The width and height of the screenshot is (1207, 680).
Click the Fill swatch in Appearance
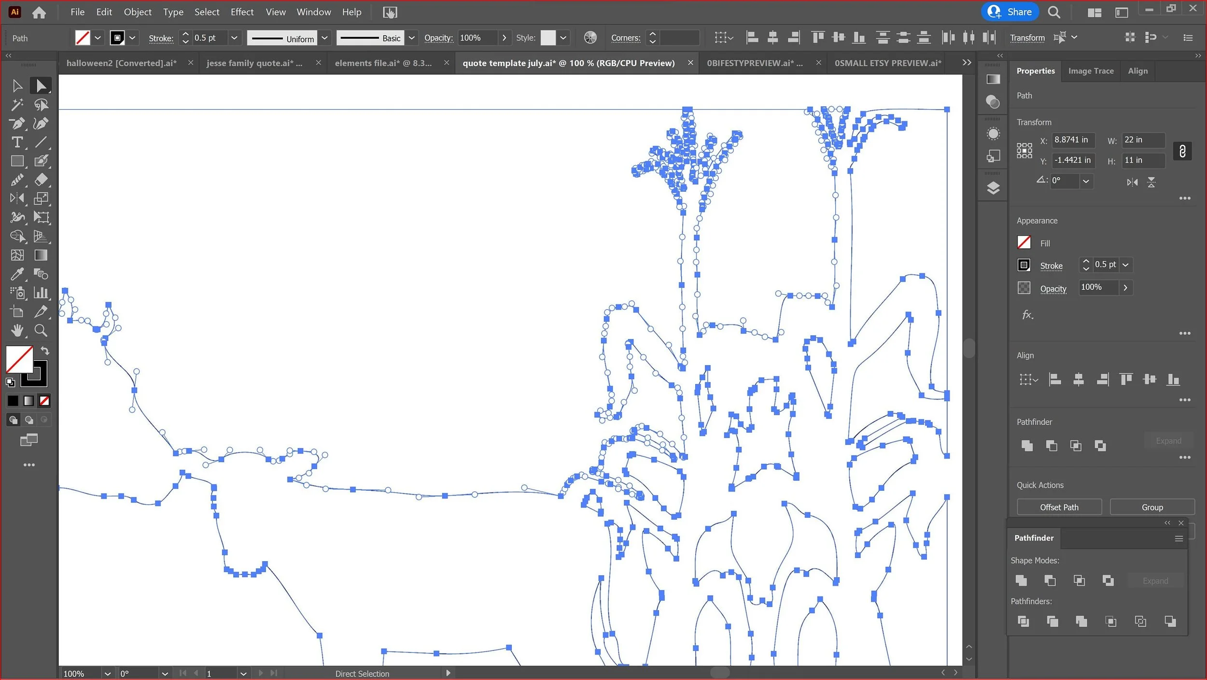(1024, 242)
